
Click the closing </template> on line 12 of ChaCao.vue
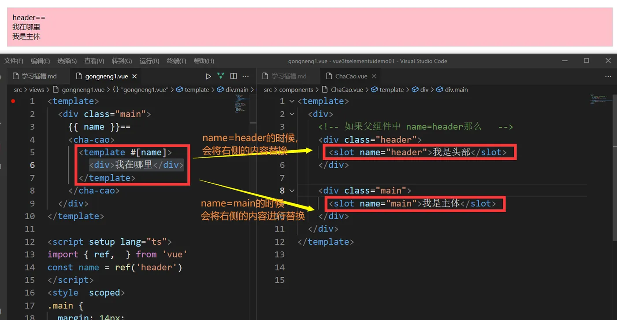coord(326,242)
